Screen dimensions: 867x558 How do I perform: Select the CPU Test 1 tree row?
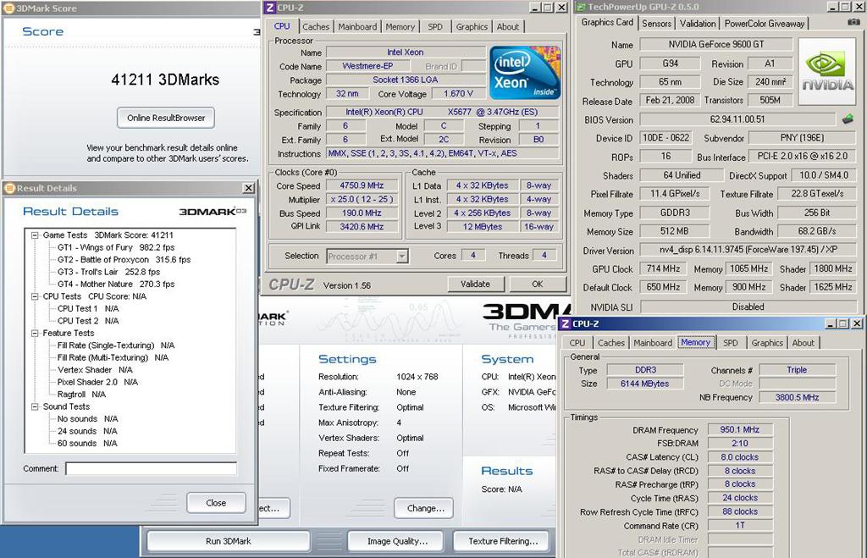click(x=88, y=308)
